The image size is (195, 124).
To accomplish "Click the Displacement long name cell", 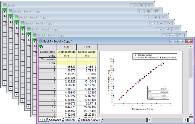I will (67, 52).
